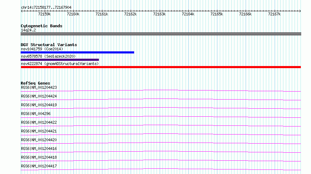This screenshot has width=311, height=174.
Task: Click the 72164k ruler tick label
Action: coord(188,14)
